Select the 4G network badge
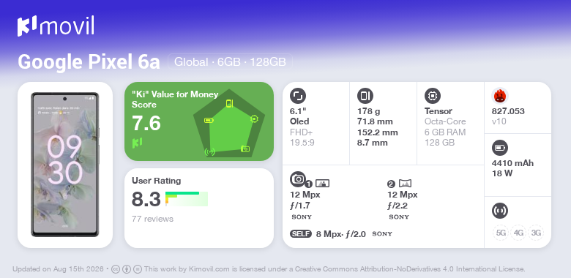571x278 pixels. 518,233
